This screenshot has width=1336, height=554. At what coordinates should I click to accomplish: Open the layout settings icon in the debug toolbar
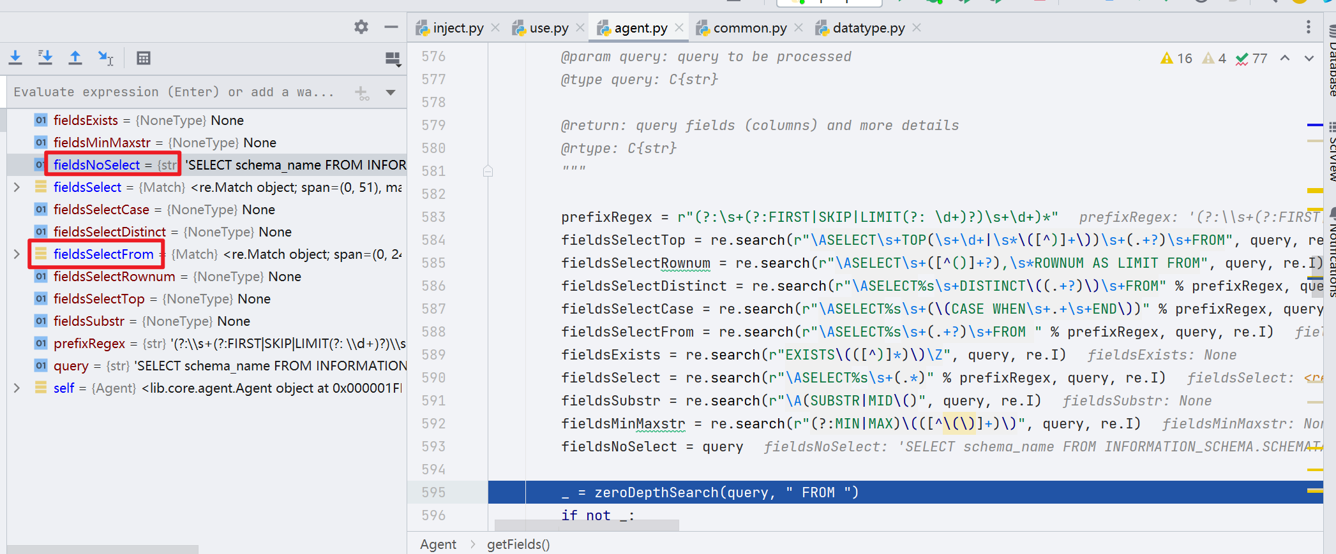[393, 59]
